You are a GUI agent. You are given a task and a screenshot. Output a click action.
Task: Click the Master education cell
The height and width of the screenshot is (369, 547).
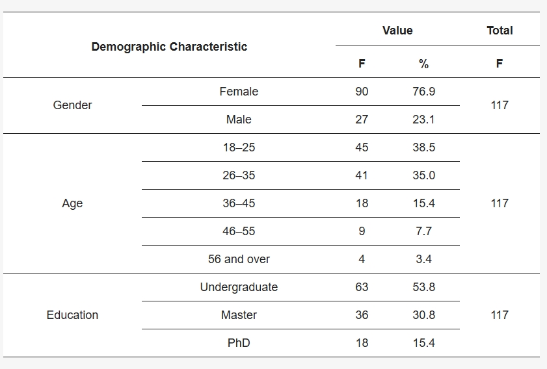pos(239,315)
